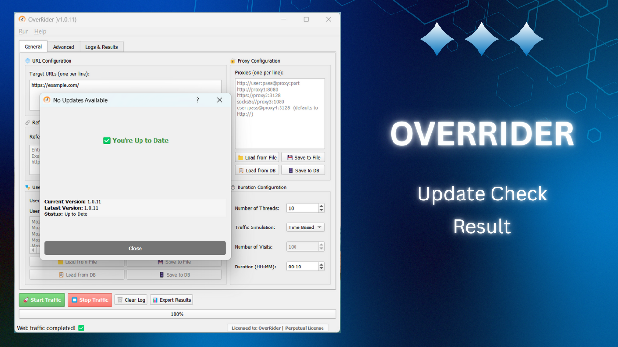Click the "Current Version: 1.0.11" line
618x347 pixels.
click(x=73, y=202)
